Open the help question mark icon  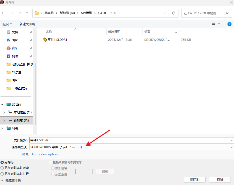tap(229, 24)
